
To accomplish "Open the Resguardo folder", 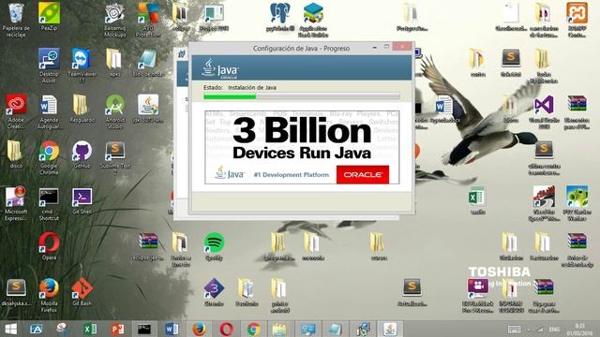I will (82, 109).
